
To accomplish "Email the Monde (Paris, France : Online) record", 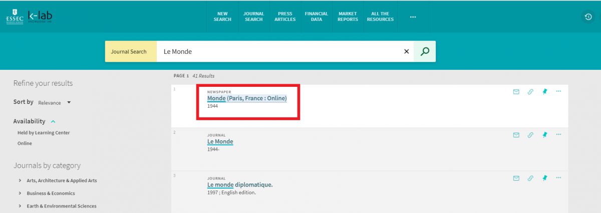I will (x=516, y=92).
